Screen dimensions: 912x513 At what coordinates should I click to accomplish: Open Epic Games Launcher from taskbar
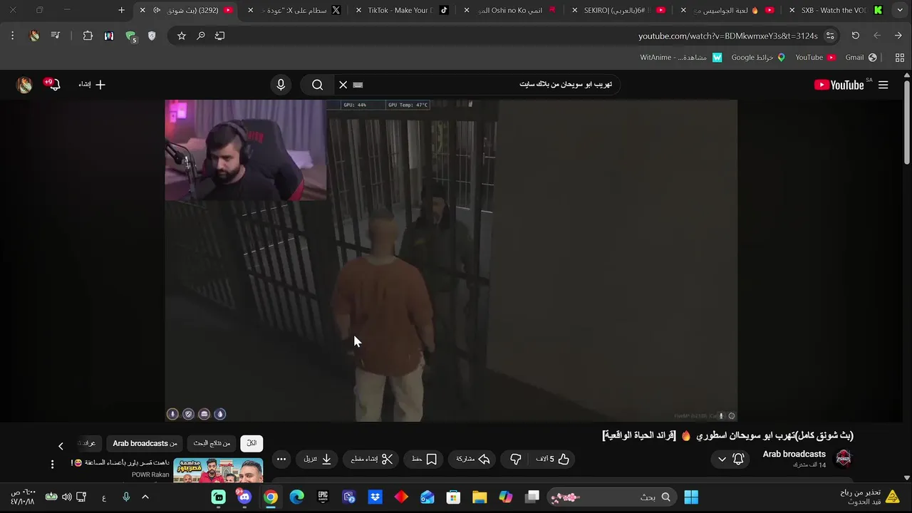[x=323, y=497]
